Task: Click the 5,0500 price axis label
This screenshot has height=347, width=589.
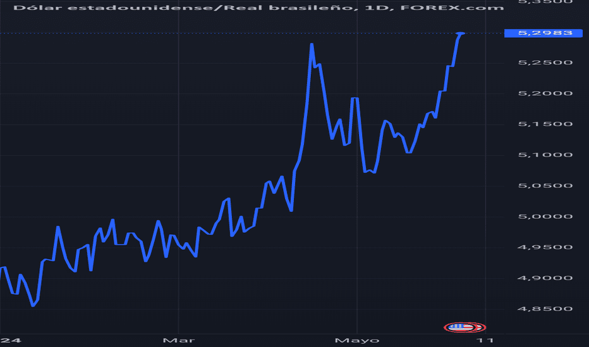Action: 545,185
